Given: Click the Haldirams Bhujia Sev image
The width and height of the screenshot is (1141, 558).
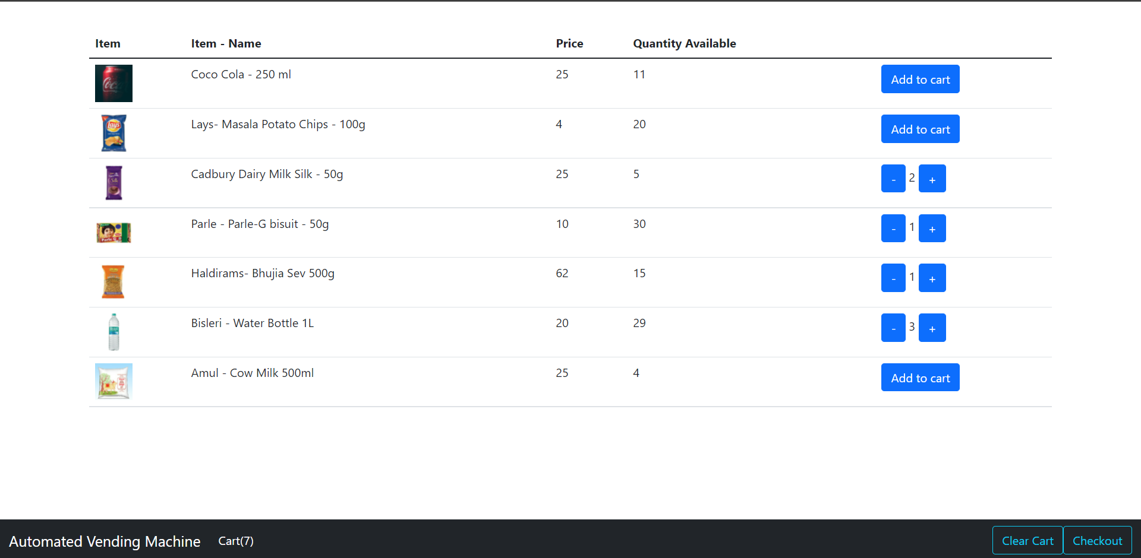Looking at the screenshot, I should coord(114,282).
